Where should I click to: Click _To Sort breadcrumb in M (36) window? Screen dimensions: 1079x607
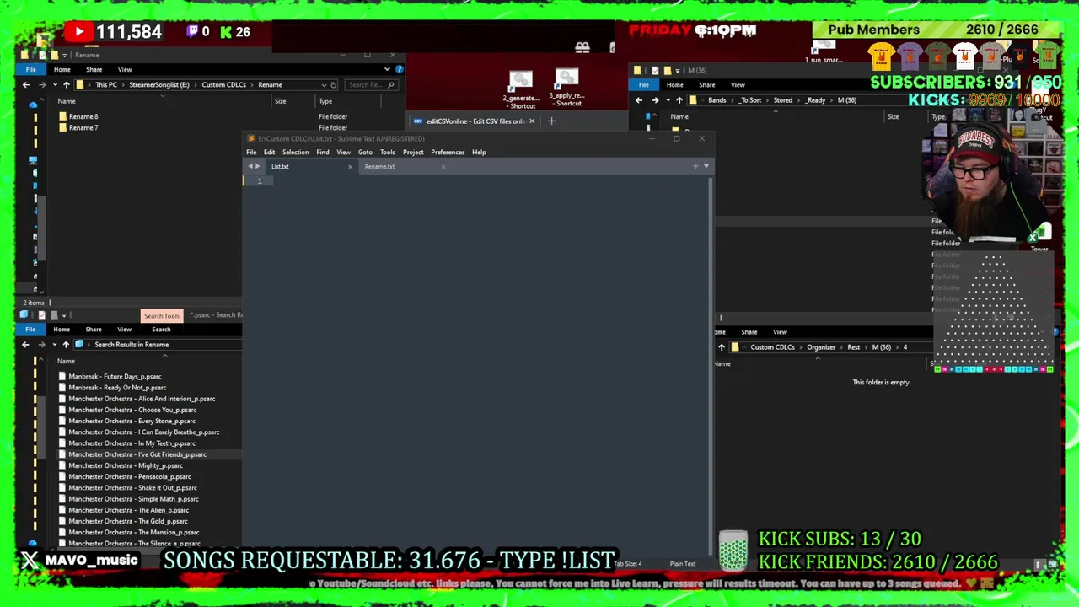click(750, 100)
